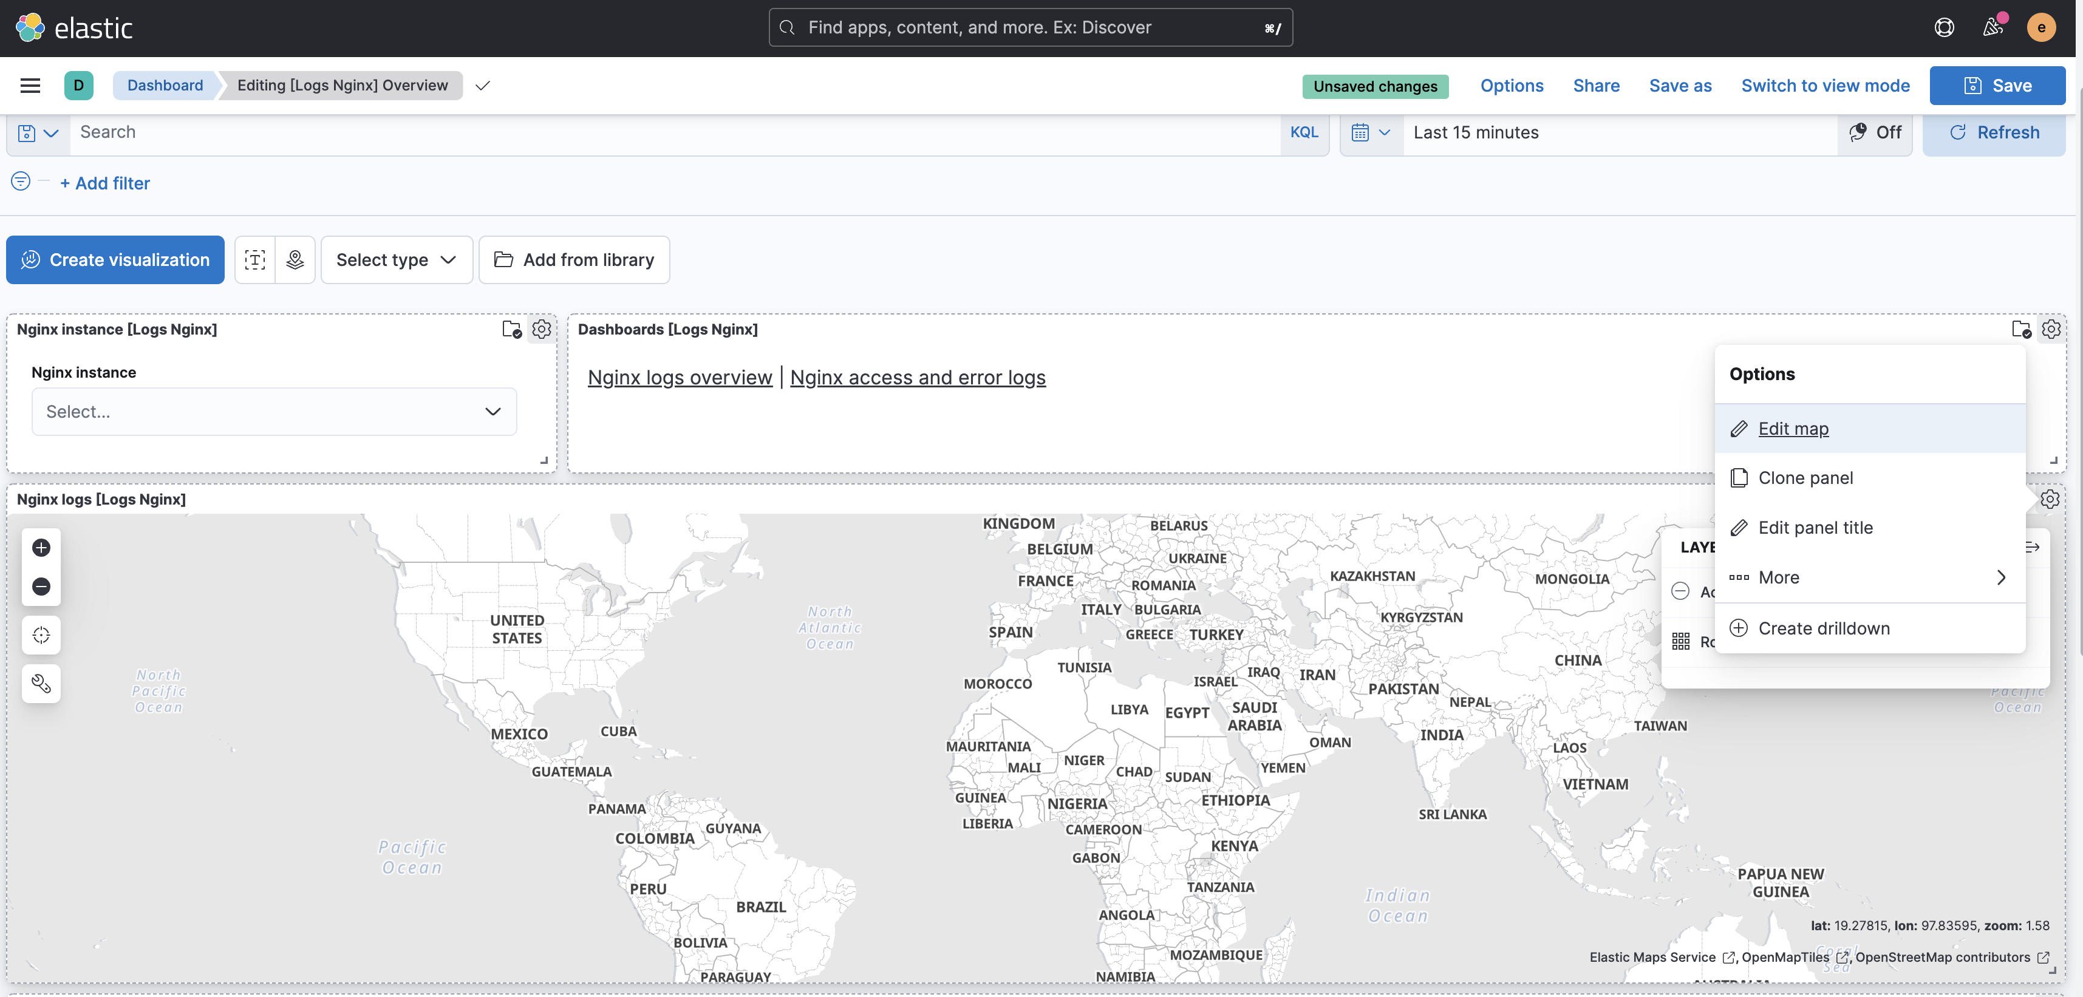
Task: Click into the KQL Search field
Action: (671, 132)
